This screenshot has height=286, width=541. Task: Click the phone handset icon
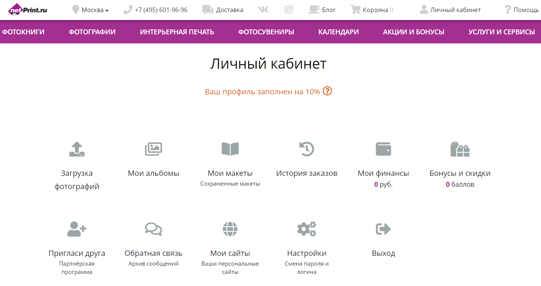(128, 10)
